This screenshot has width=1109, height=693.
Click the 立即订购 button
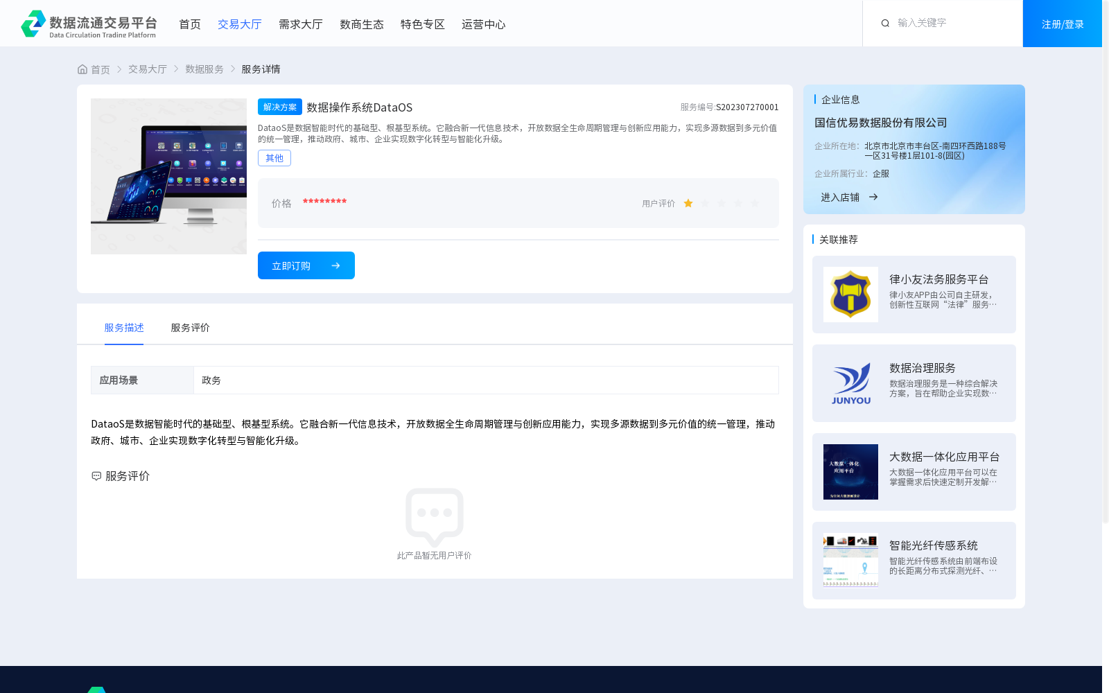coord(306,265)
